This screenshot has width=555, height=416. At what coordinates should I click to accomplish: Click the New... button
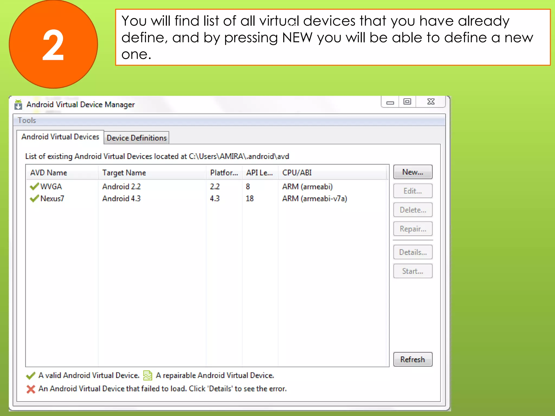(413, 172)
